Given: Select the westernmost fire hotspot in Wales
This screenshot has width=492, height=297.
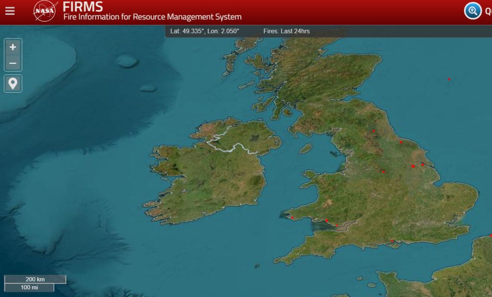Looking at the screenshot, I should coord(292,217).
